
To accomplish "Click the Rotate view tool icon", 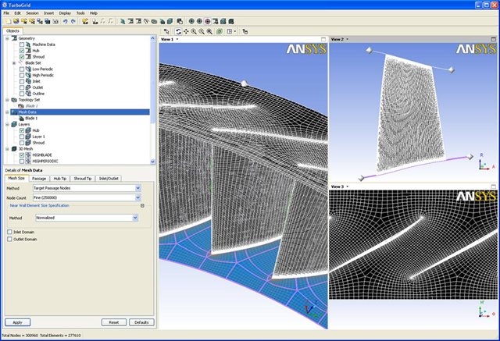I will click(178, 31).
